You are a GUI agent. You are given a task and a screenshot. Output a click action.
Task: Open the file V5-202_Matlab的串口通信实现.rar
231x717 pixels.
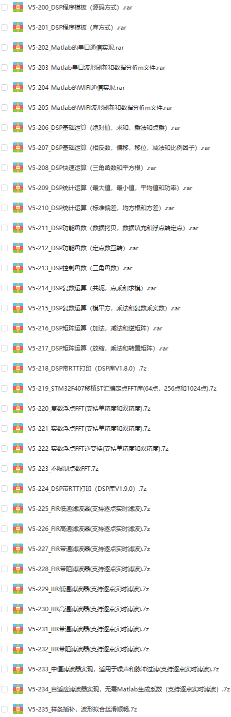(76, 47)
